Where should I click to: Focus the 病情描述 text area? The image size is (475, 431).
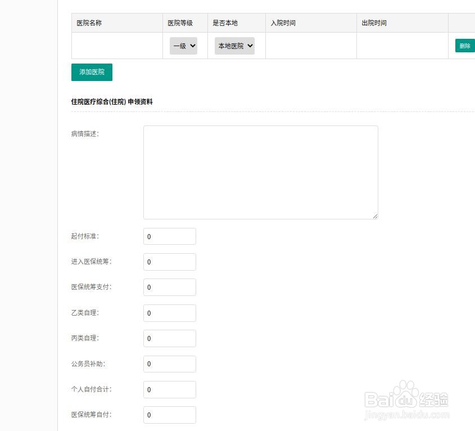coord(261,172)
